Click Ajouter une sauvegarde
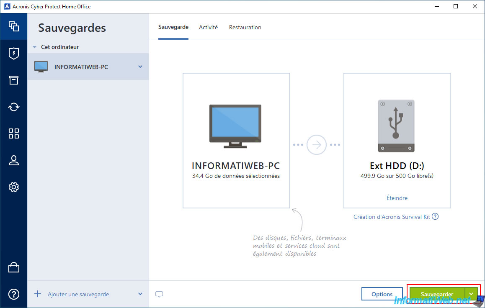Viewport: 485px width, 308px height. click(78, 295)
